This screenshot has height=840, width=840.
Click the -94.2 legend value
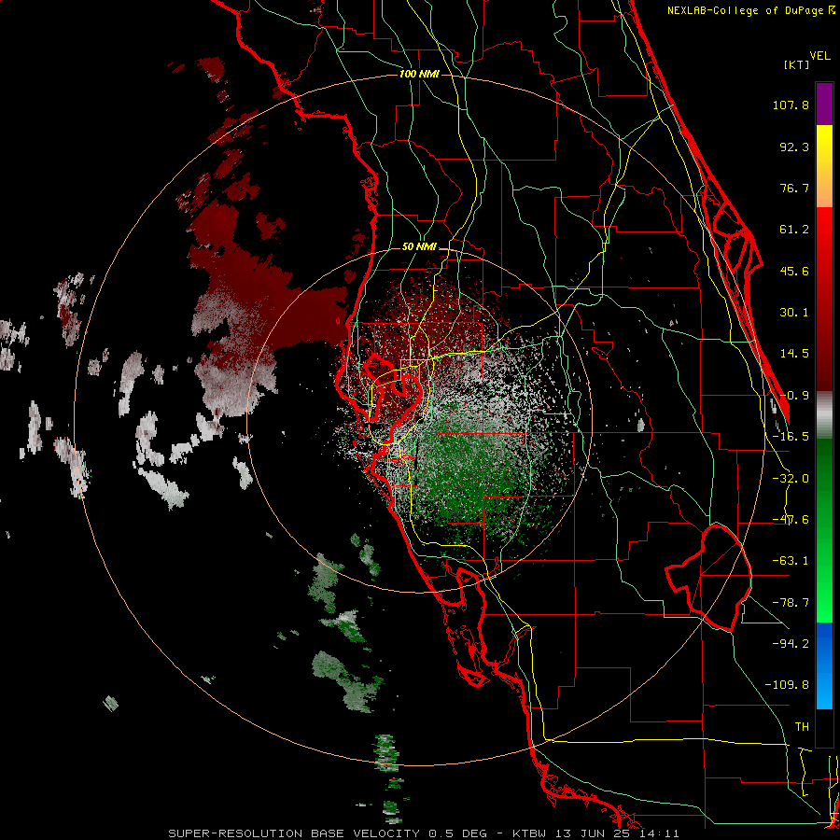791,644
